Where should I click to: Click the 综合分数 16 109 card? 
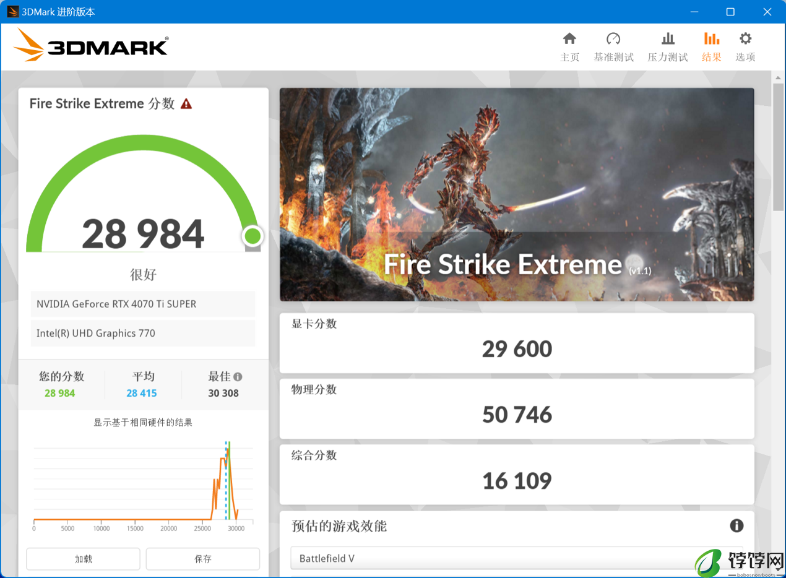(517, 474)
